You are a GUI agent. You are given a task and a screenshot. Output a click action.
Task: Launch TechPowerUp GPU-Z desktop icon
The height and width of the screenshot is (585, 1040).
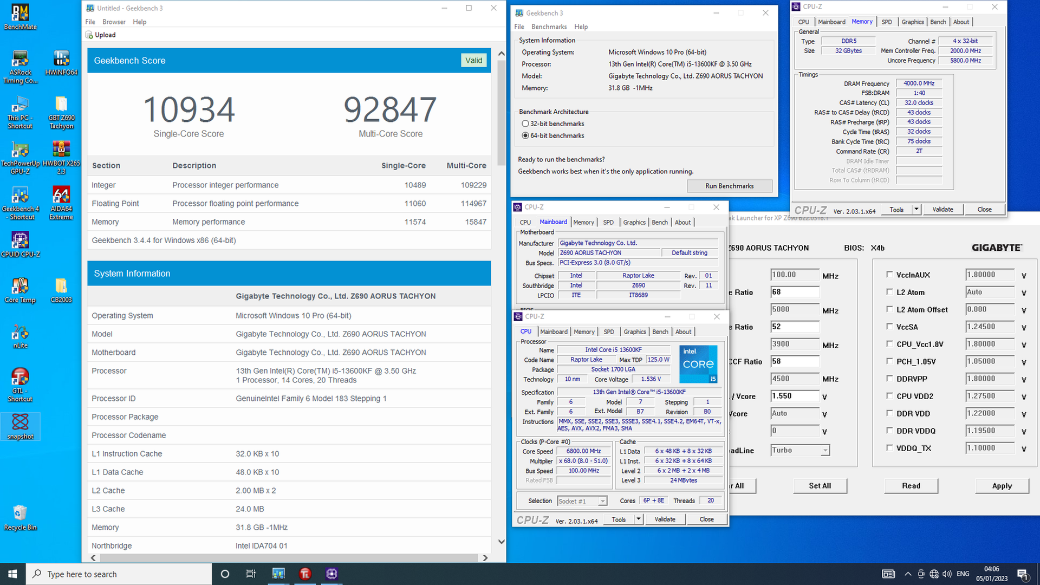tap(20, 158)
